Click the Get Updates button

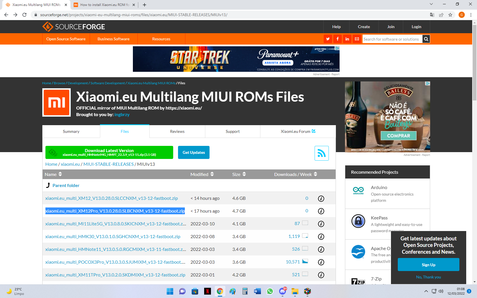pyautogui.click(x=194, y=152)
